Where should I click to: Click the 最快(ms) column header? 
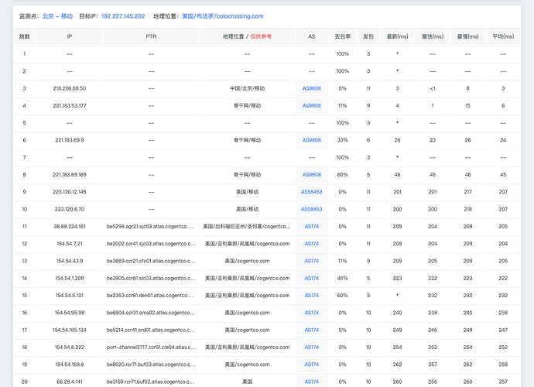tap(433, 36)
